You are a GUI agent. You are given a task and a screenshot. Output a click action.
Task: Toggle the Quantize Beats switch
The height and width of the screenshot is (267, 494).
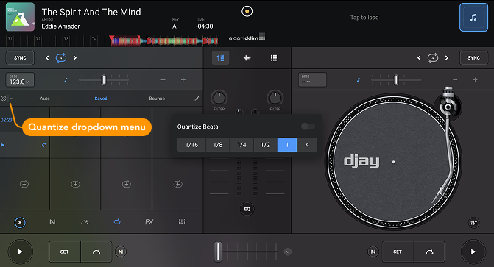pyautogui.click(x=308, y=127)
